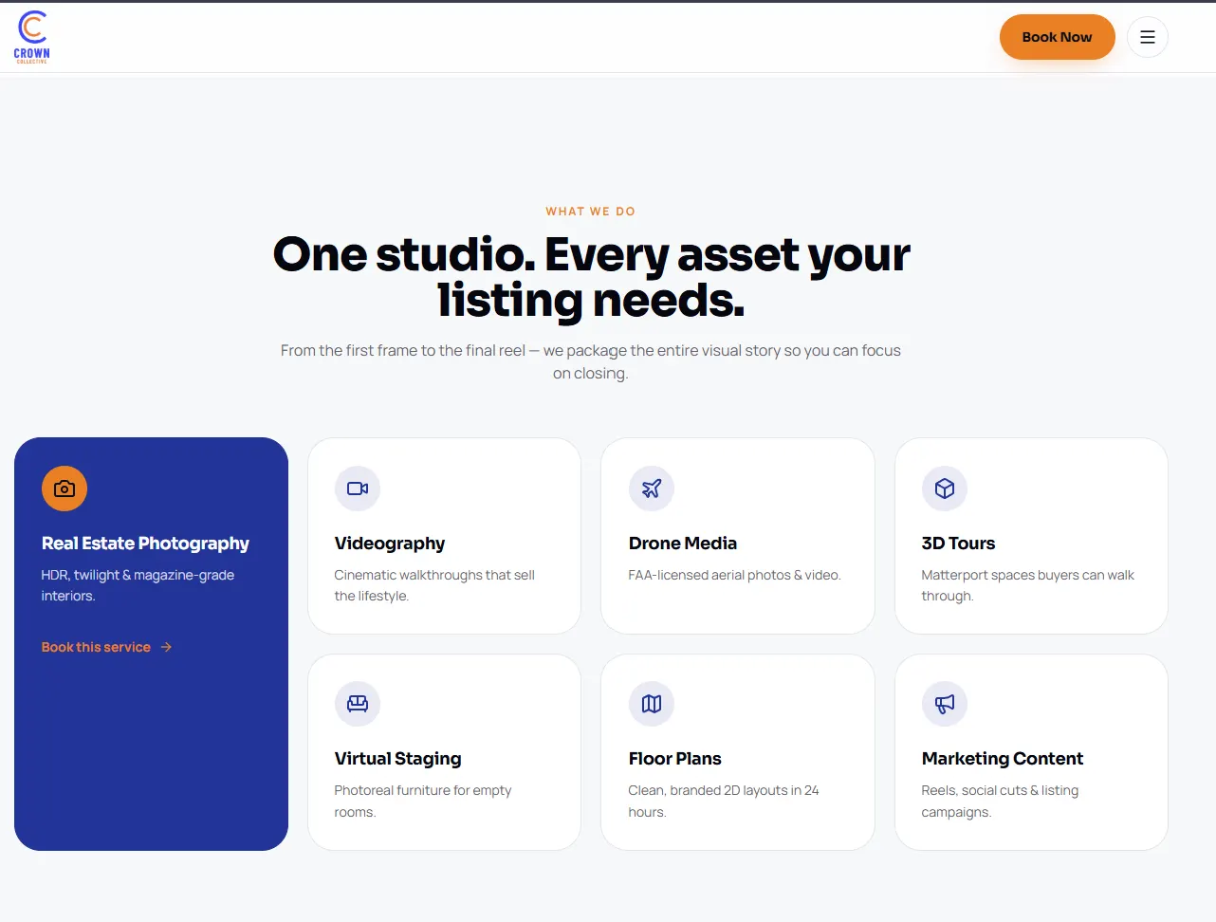Click the Drone Media plane icon
The width and height of the screenshot is (1216, 922).
(652, 489)
